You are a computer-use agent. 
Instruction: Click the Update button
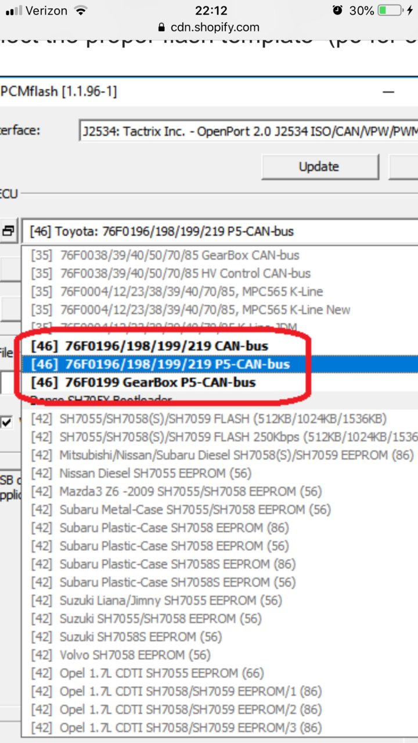click(x=320, y=167)
